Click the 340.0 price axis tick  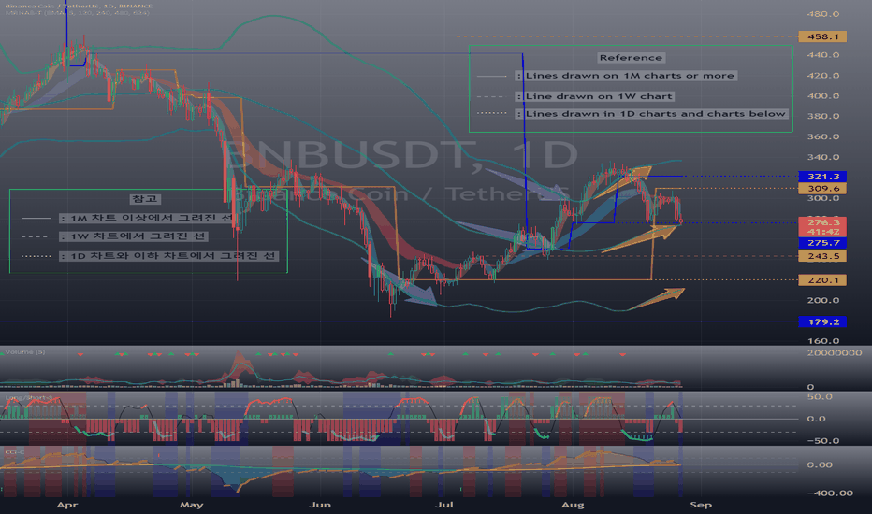point(823,157)
